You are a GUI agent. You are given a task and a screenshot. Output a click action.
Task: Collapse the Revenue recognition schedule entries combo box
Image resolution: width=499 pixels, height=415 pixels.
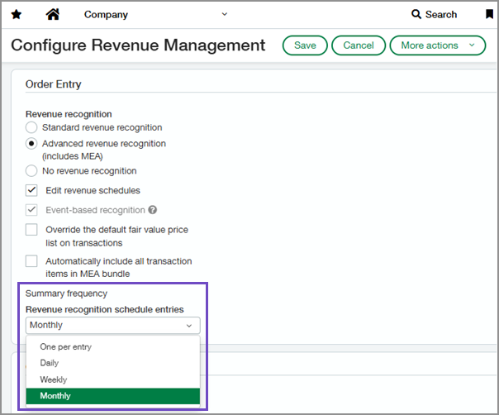pyautogui.click(x=112, y=325)
